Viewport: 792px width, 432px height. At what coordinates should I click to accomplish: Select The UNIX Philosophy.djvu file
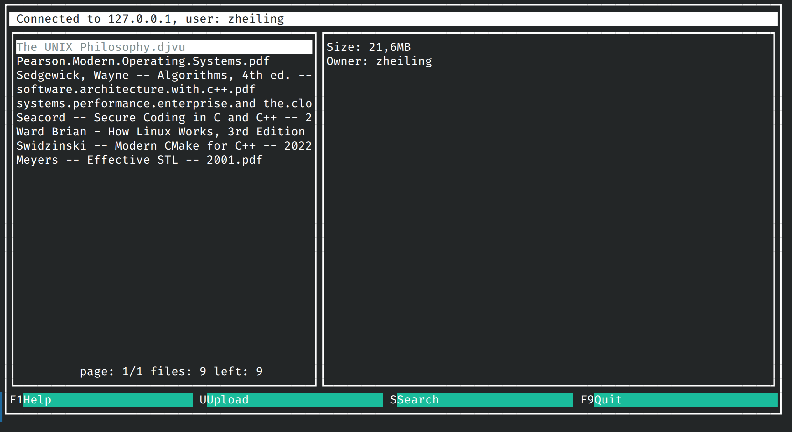coord(164,47)
